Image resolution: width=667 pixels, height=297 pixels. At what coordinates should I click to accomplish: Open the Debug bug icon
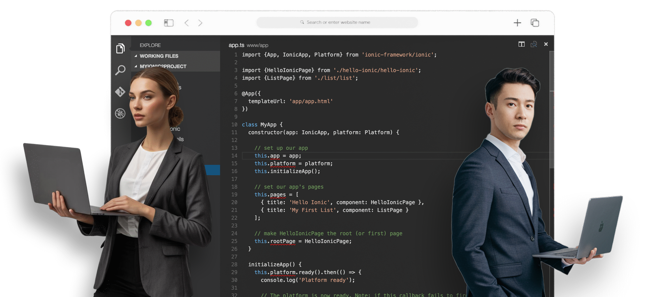[x=120, y=113]
